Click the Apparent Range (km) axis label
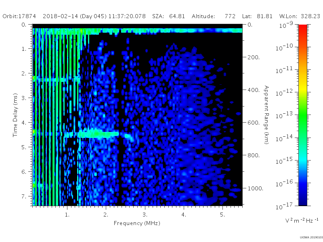The width and height of the screenshot is (323, 242). [266, 115]
